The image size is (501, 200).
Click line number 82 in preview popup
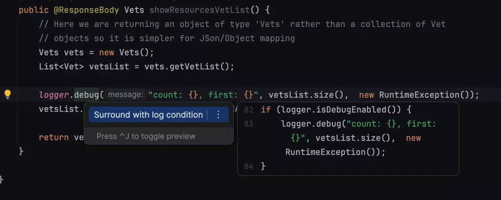248,110
